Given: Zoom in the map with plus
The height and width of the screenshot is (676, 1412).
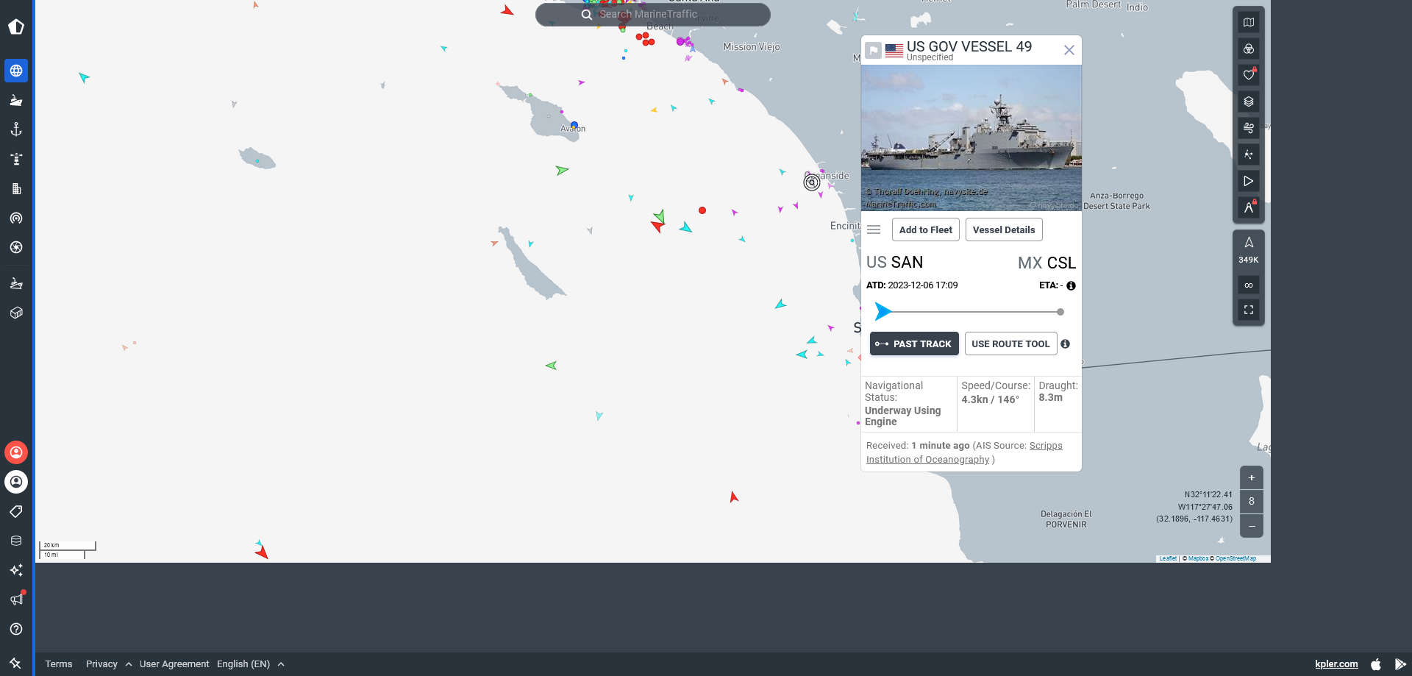Looking at the screenshot, I should tap(1252, 478).
